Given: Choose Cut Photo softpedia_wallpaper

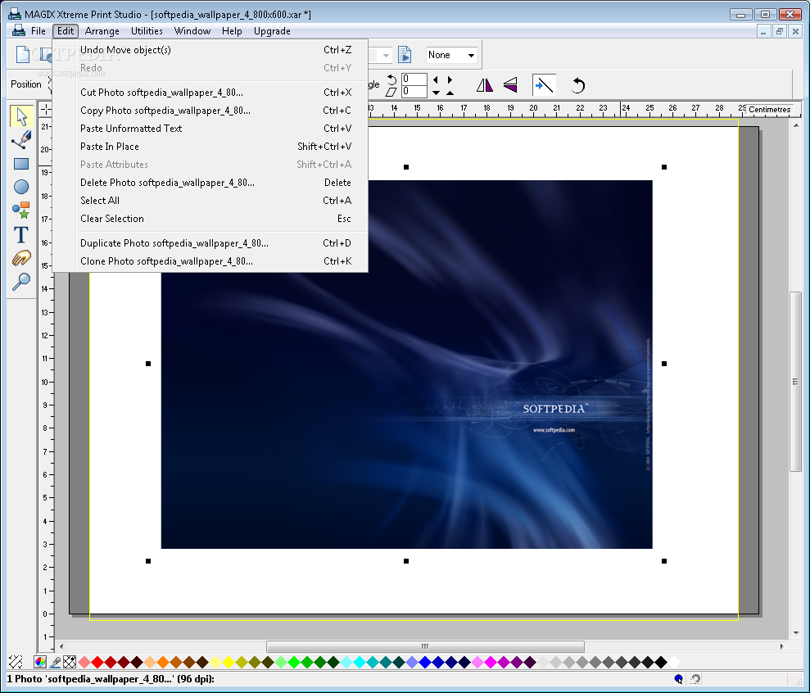Looking at the screenshot, I should [210, 93].
